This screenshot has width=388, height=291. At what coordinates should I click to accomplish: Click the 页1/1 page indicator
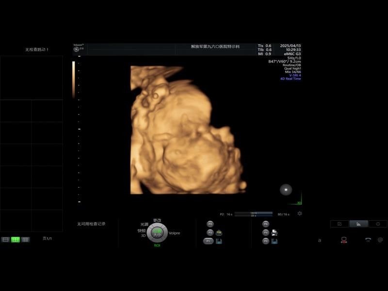(x=47, y=239)
